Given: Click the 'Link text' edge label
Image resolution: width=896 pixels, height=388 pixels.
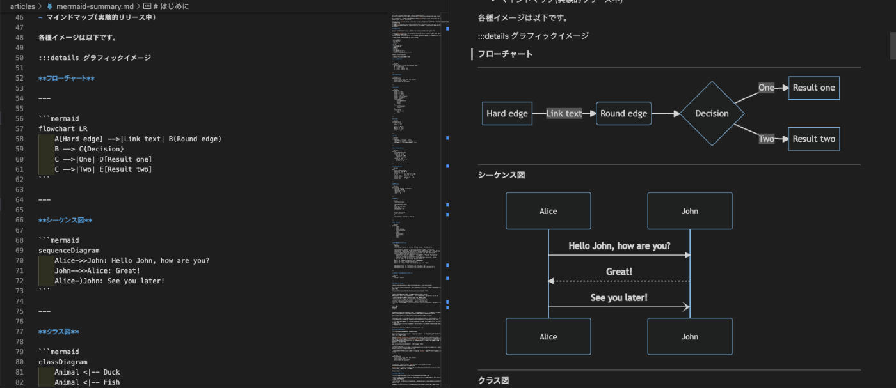Looking at the screenshot, I should pyautogui.click(x=564, y=114).
